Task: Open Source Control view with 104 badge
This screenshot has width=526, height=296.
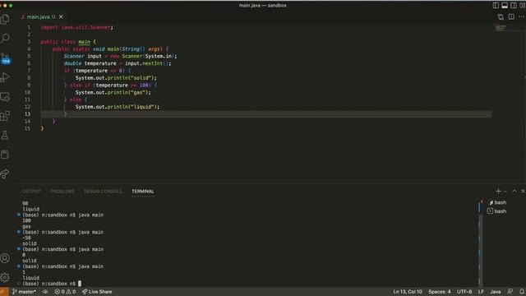Action: 6,58
